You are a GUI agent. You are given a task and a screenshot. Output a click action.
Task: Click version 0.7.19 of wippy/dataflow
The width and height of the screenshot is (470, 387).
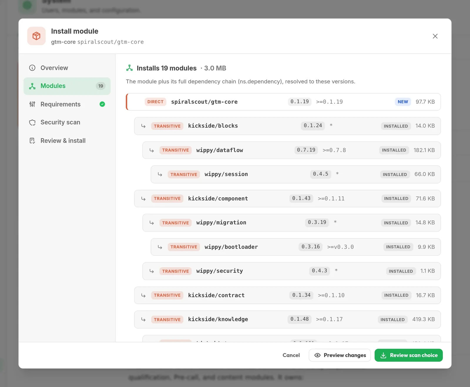coord(306,150)
